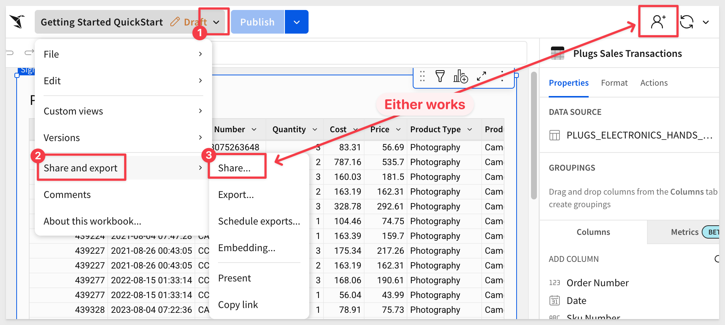Click the Plugs Sales Transactions title
The width and height of the screenshot is (725, 325).
[x=627, y=54]
